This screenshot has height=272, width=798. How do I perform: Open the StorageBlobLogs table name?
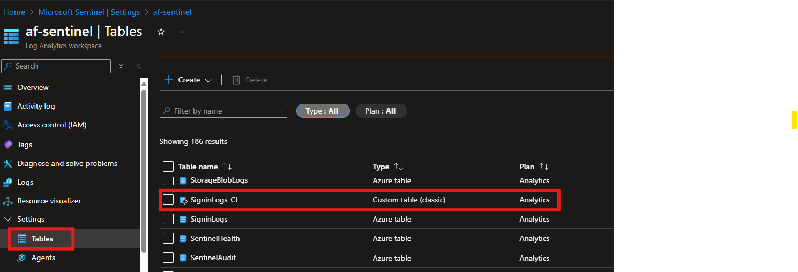pyautogui.click(x=219, y=180)
